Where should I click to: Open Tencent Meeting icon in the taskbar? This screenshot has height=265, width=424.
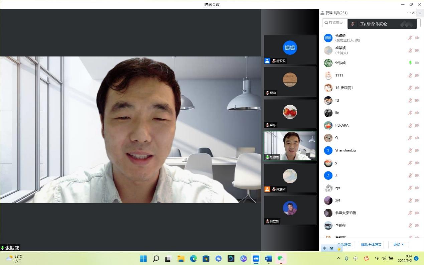click(256, 259)
